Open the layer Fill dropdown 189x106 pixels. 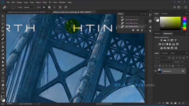(x=187, y=66)
